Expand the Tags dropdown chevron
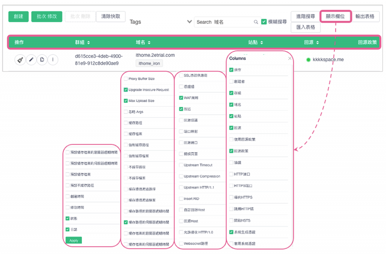This screenshot has height=254, width=386. coord(189,21)
